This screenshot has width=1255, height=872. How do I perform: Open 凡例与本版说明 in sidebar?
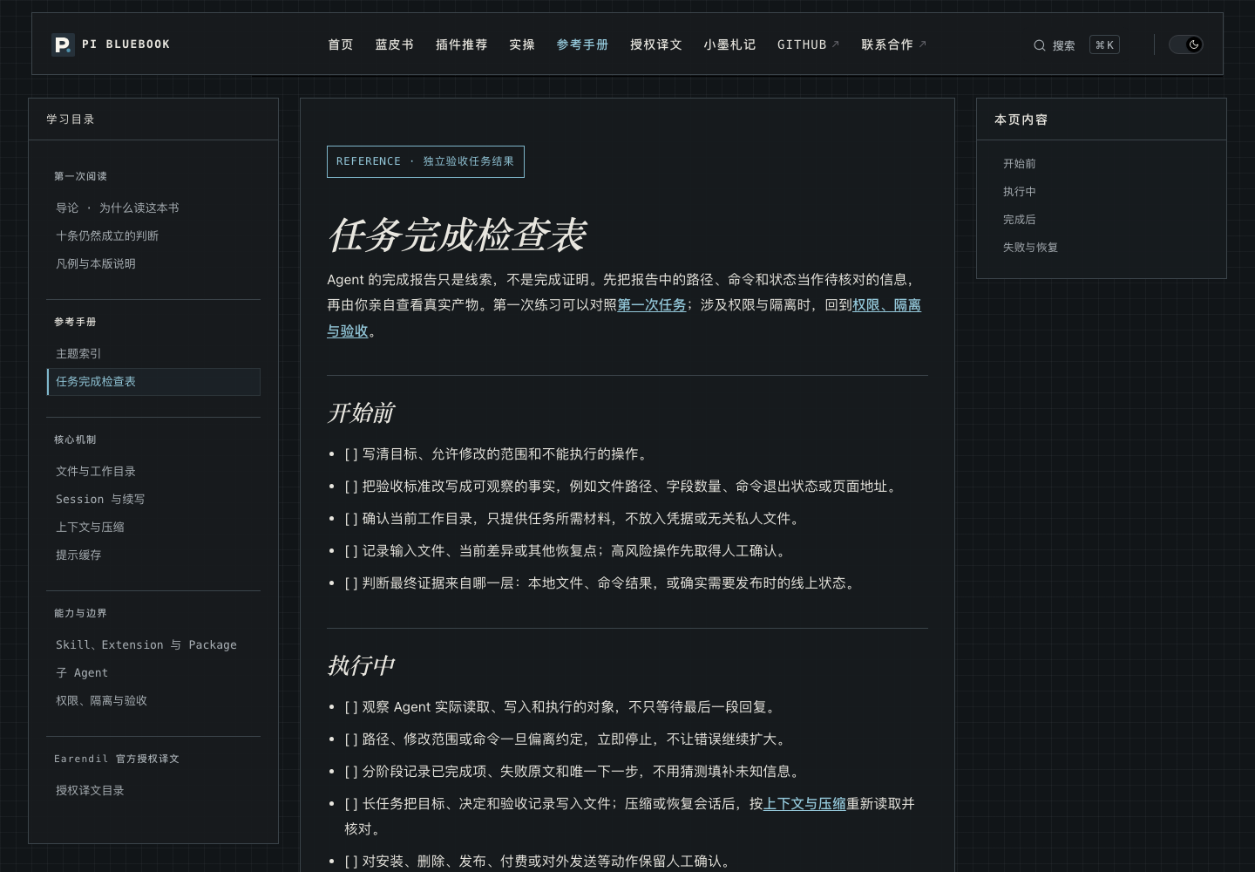(x=96, y=263)
